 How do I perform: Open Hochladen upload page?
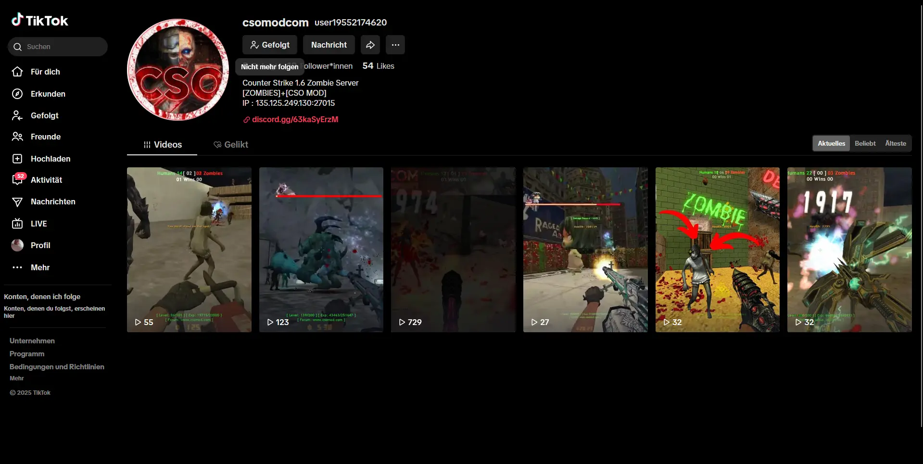pyautogui.click(x=50, y=159)
